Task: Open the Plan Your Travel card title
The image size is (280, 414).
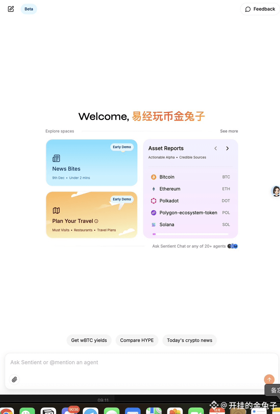Action: (73, 221)
